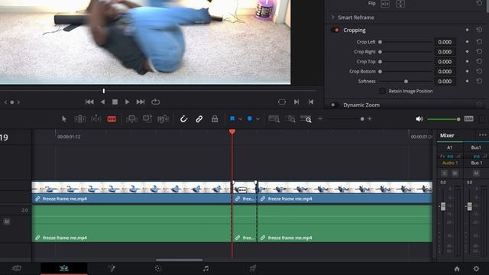This screenshot has height=275, width=489.
Task: Reset the Cropping section using reset icon
Action: (x=479, y=30)
